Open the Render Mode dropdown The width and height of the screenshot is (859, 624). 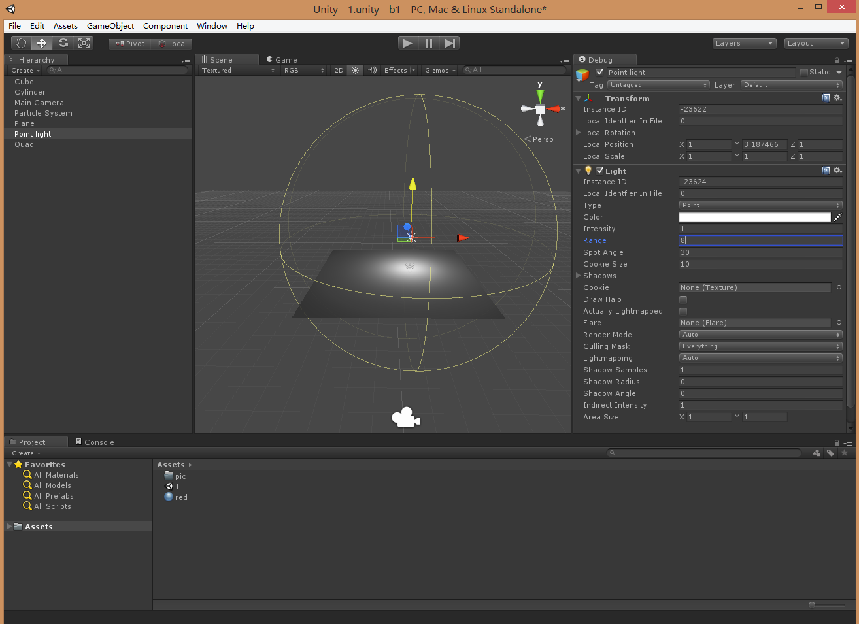(760, 335)
